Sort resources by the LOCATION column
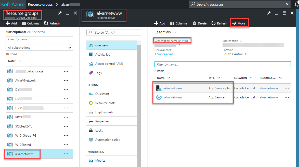This screenshot has width=299, height=167. coord(243,78)
